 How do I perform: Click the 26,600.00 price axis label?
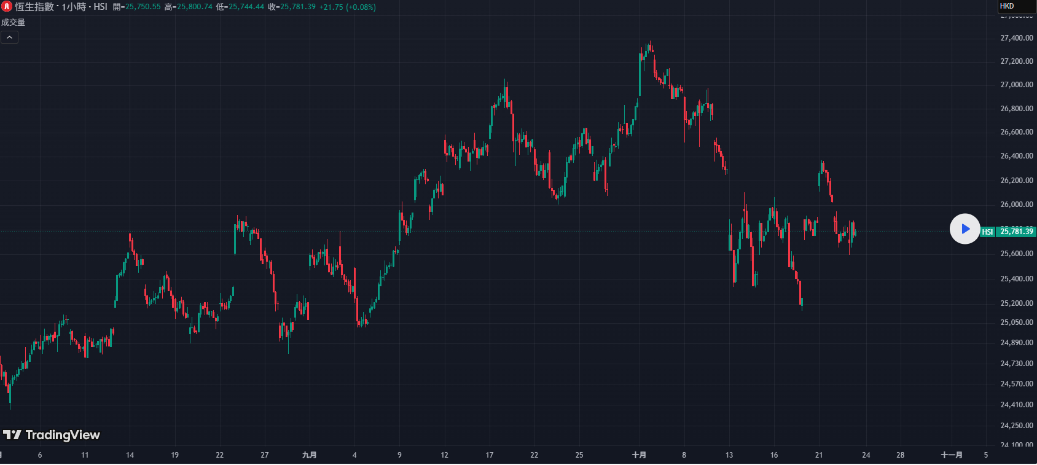(1017, 132)
